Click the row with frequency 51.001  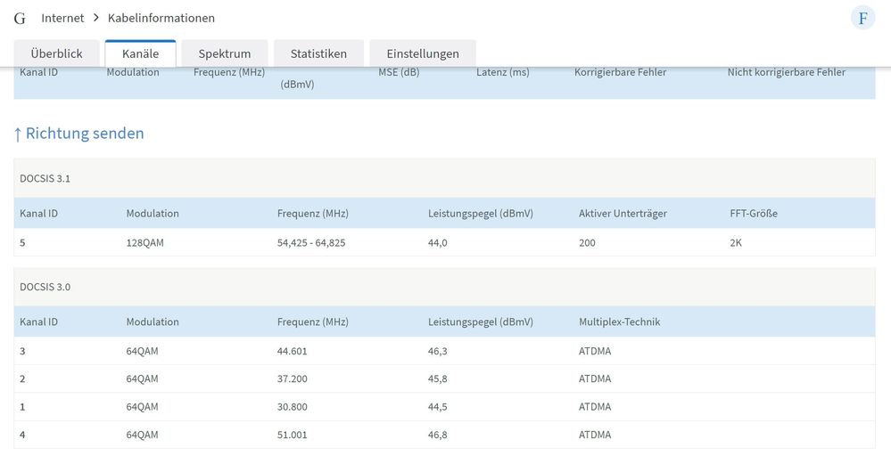coord(292,435)
